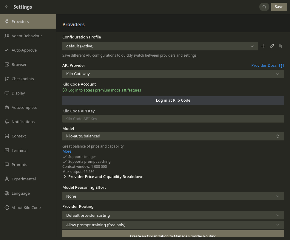Viewport: 290px width, 240px height.
Task: Follow the Provider Docs link
Action: pyautogui.click(x=264, y=65)
